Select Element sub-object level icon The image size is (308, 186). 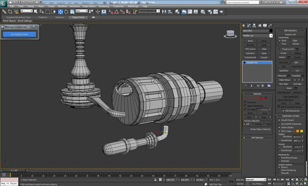tap(266, 98)
